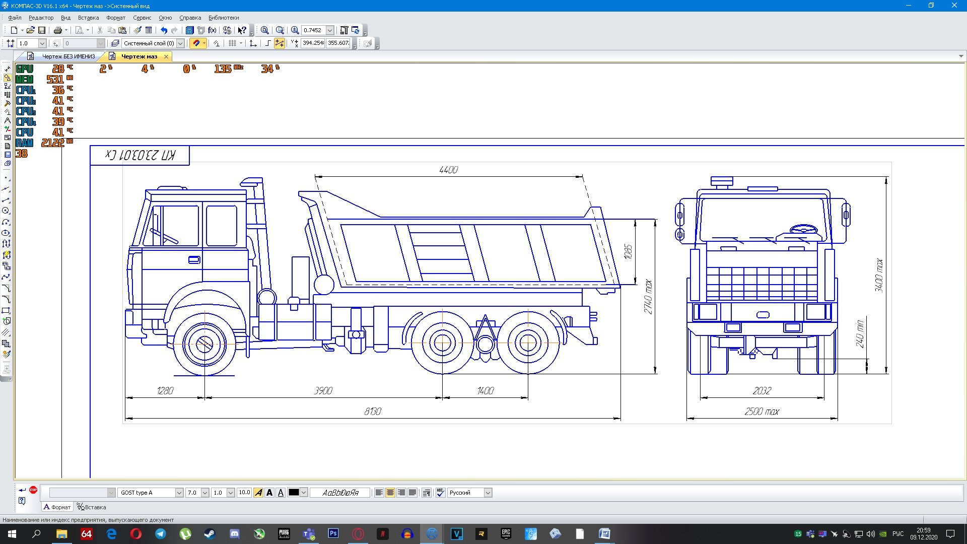Toggle underline text formatting
967x544 pixels.
pyautogui.click(x=281, y=493)
